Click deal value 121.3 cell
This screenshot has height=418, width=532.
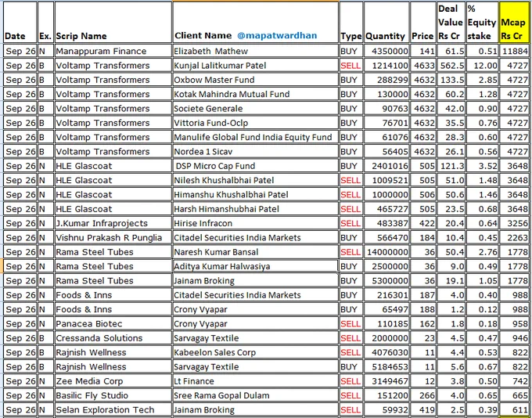point(451,166)
